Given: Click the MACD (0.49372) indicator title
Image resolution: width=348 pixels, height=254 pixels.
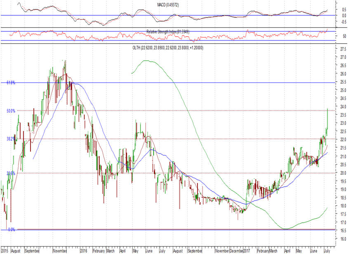Looking at the screenshot, I should pos(168,5).
